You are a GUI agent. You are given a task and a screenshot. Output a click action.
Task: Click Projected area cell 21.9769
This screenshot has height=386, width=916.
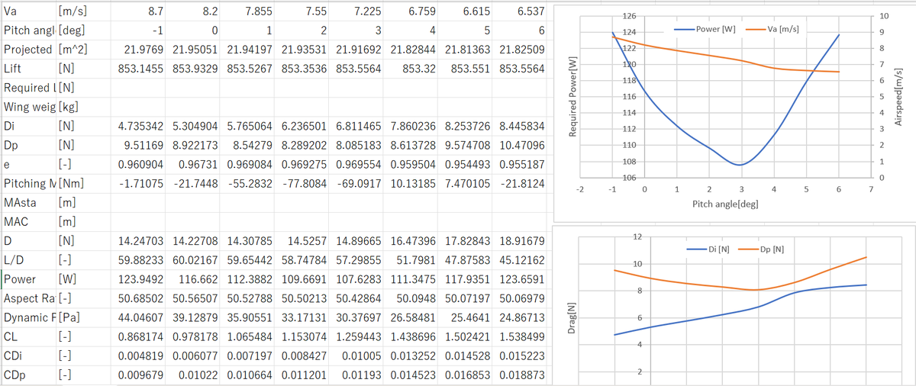[x=139, y=49]
